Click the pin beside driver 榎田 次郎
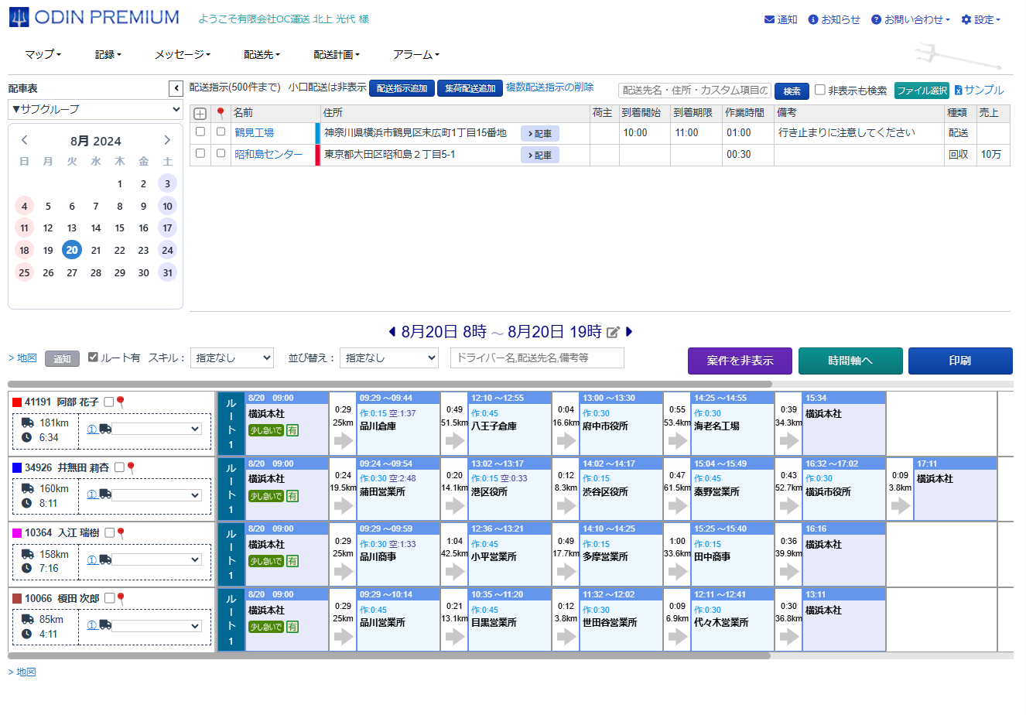Screen dimensions: 1026x715 [121, 599]
